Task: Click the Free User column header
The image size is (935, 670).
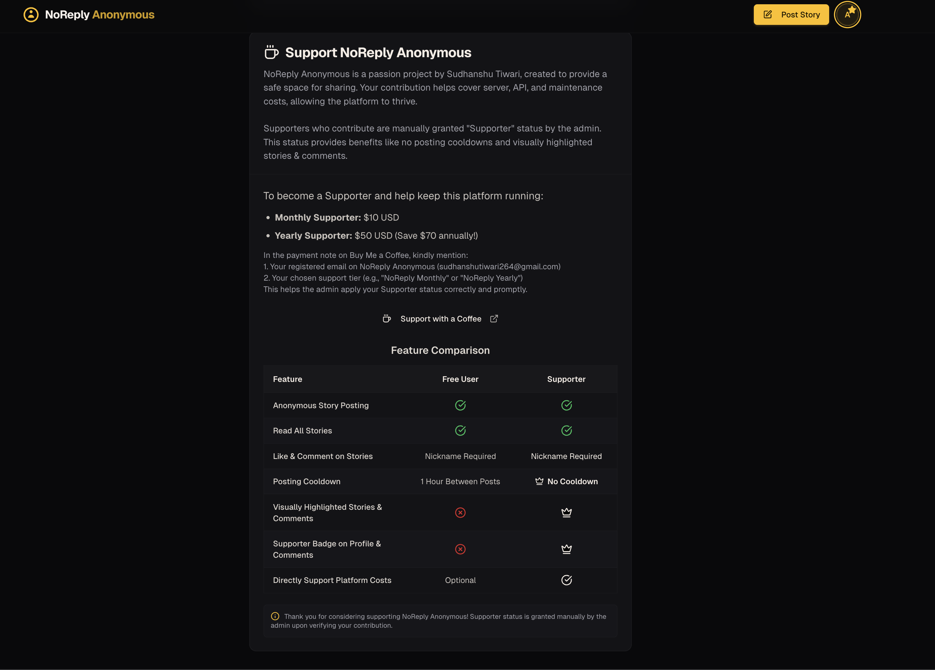Action: point(460,379)
